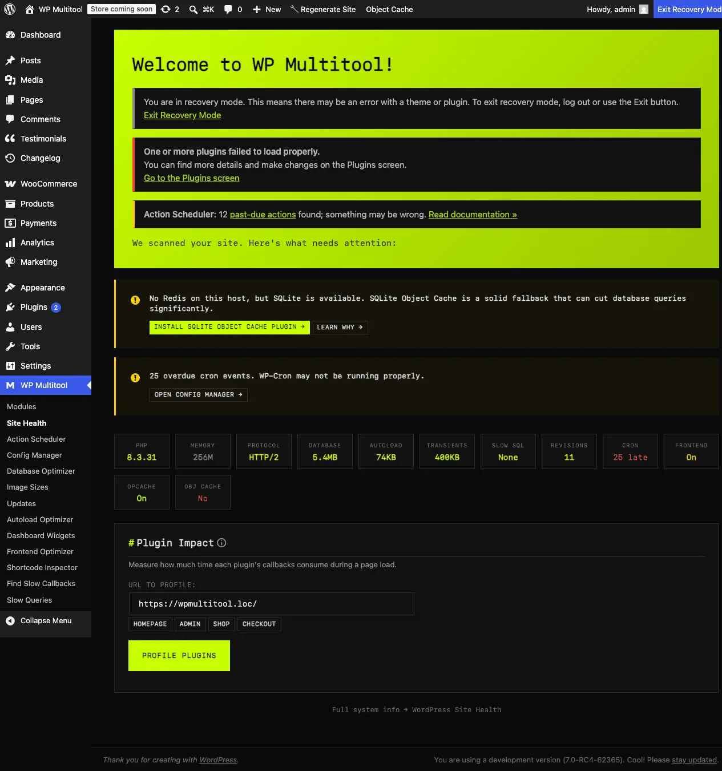Screen dimensions: 722x771
Task: Click the Products archive icon
Action: pyautogui.click(x=10, y=204)
